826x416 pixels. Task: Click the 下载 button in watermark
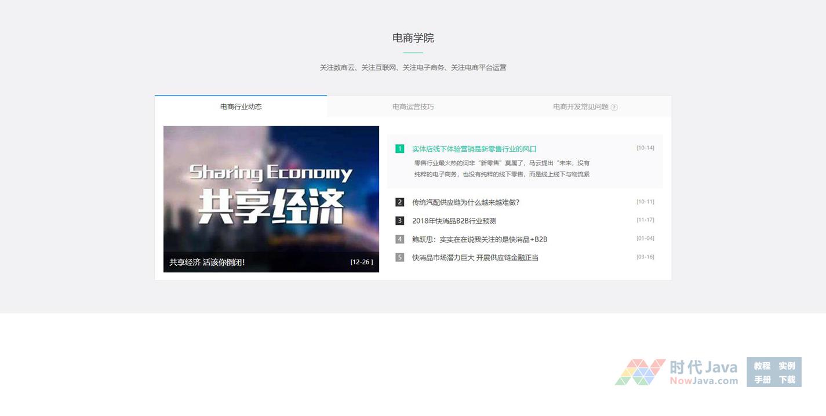pos(787,379)
